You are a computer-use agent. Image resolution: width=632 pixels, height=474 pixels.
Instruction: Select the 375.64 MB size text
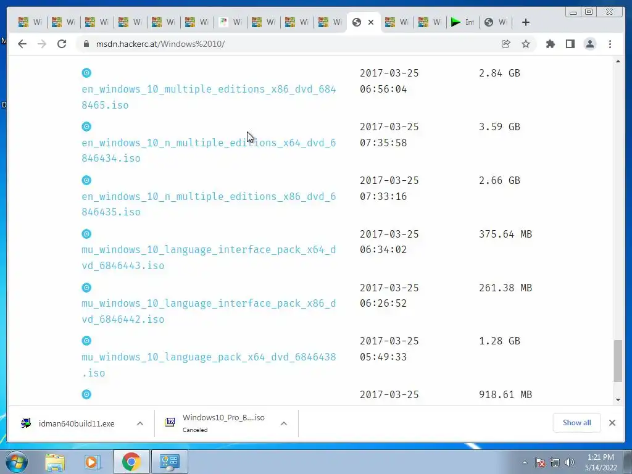tap(505, 234)
